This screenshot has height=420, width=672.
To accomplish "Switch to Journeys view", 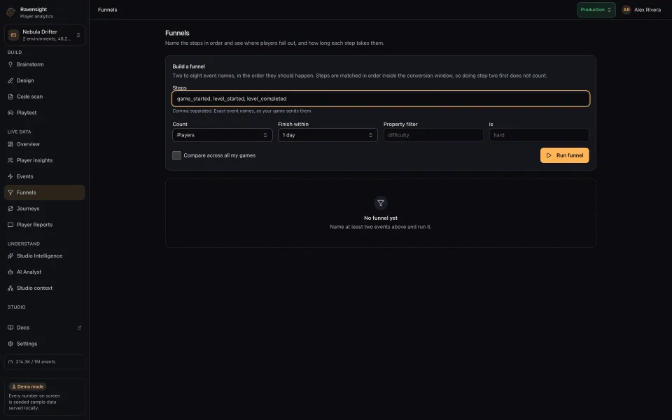I will coord(45,209).
